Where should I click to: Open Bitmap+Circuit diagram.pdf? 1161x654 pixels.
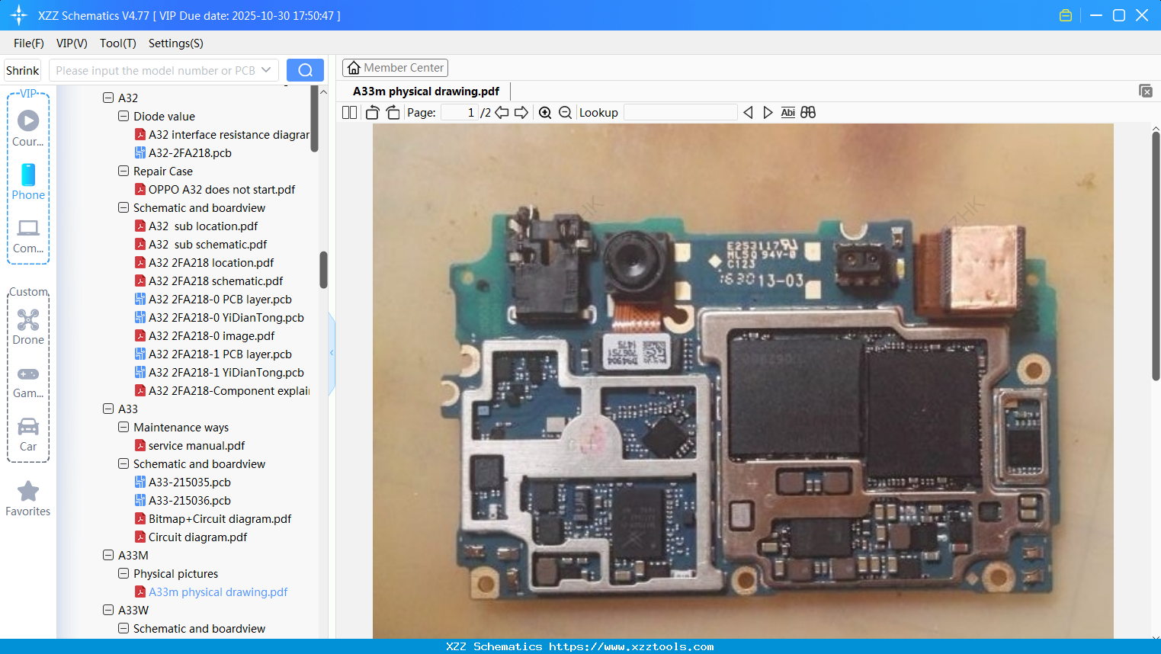point(220,519)
